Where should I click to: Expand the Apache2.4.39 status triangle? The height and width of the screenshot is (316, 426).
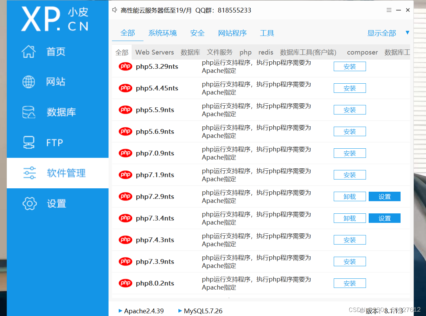(x=120, y=311)
